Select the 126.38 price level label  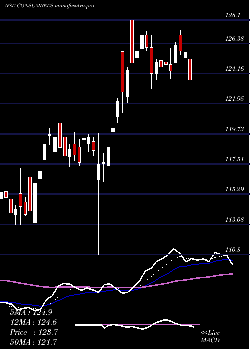click(x=235, y=39)
